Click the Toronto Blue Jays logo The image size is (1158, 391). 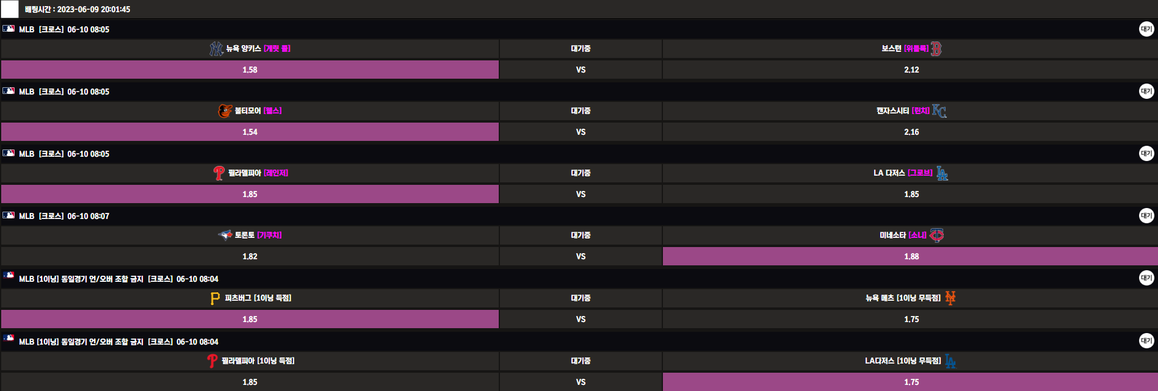tap(225, 235)
